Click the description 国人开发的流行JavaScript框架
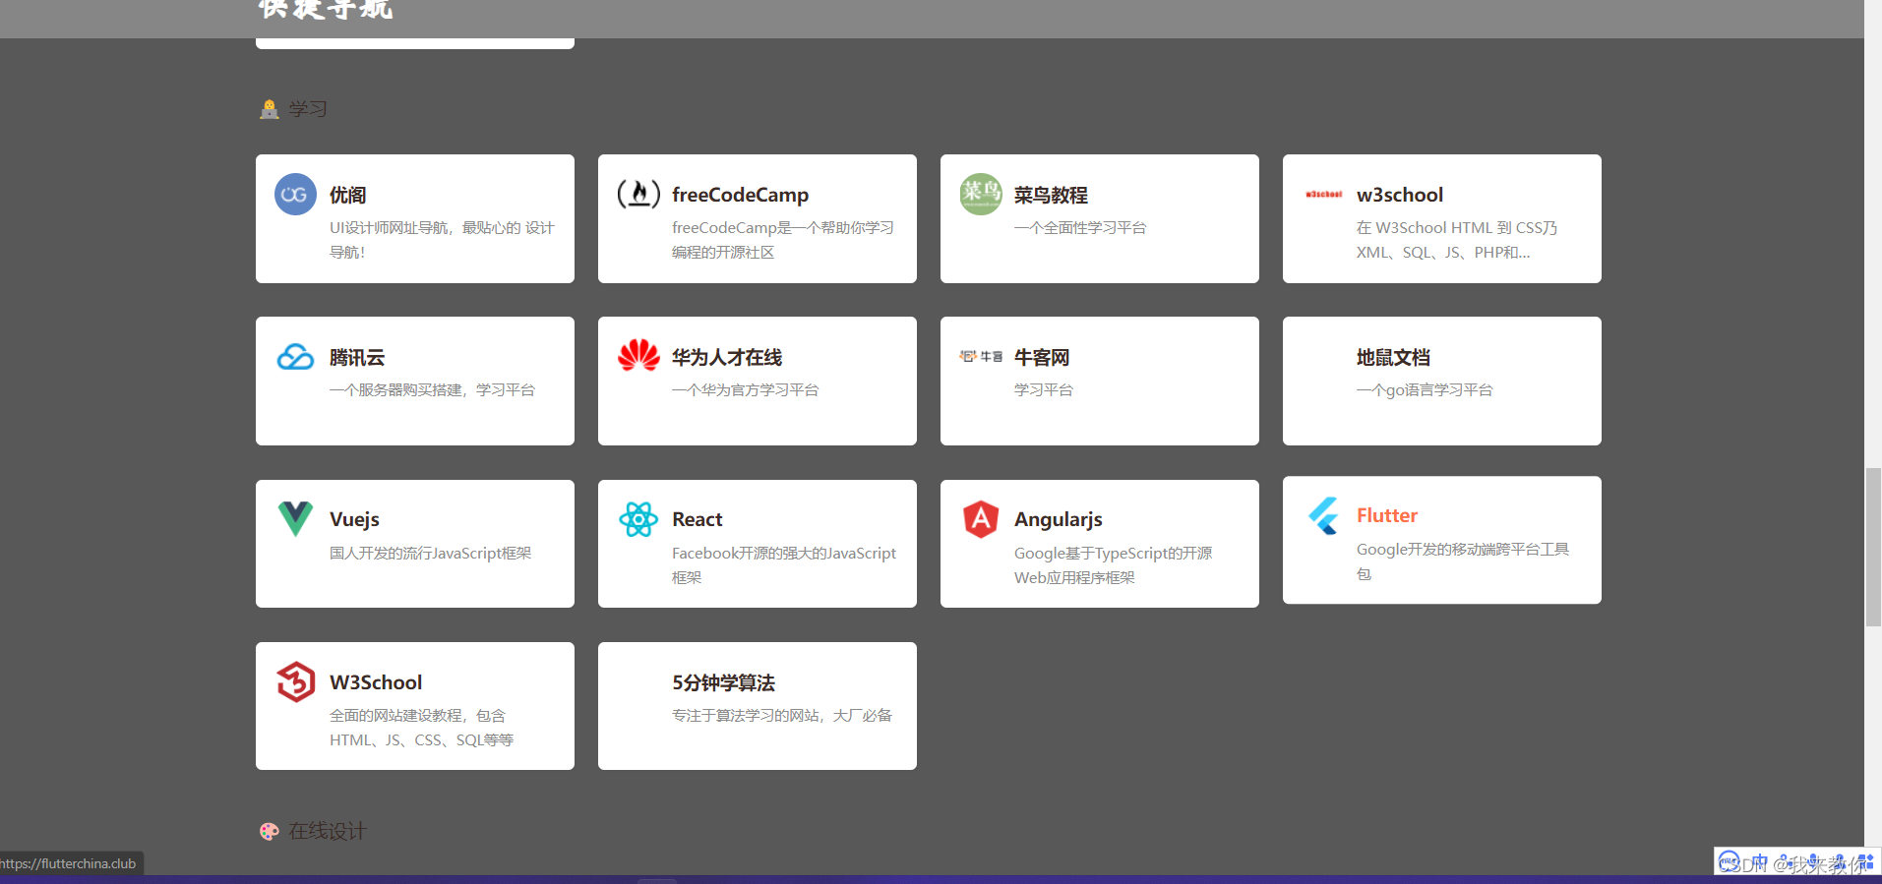This screenshot has width=1882, height=884. [430, 553]
